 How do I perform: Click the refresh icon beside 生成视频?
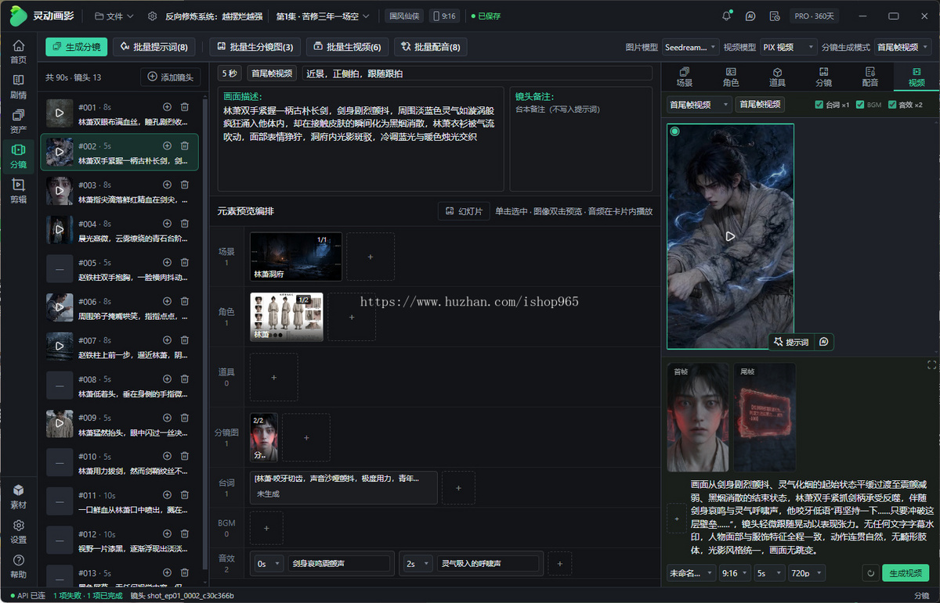869,573
